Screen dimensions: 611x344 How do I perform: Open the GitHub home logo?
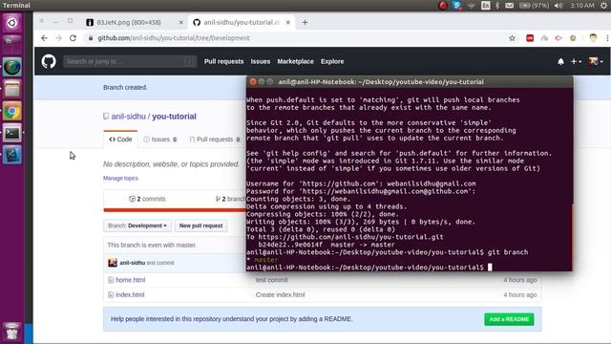[x=49, y=61]
